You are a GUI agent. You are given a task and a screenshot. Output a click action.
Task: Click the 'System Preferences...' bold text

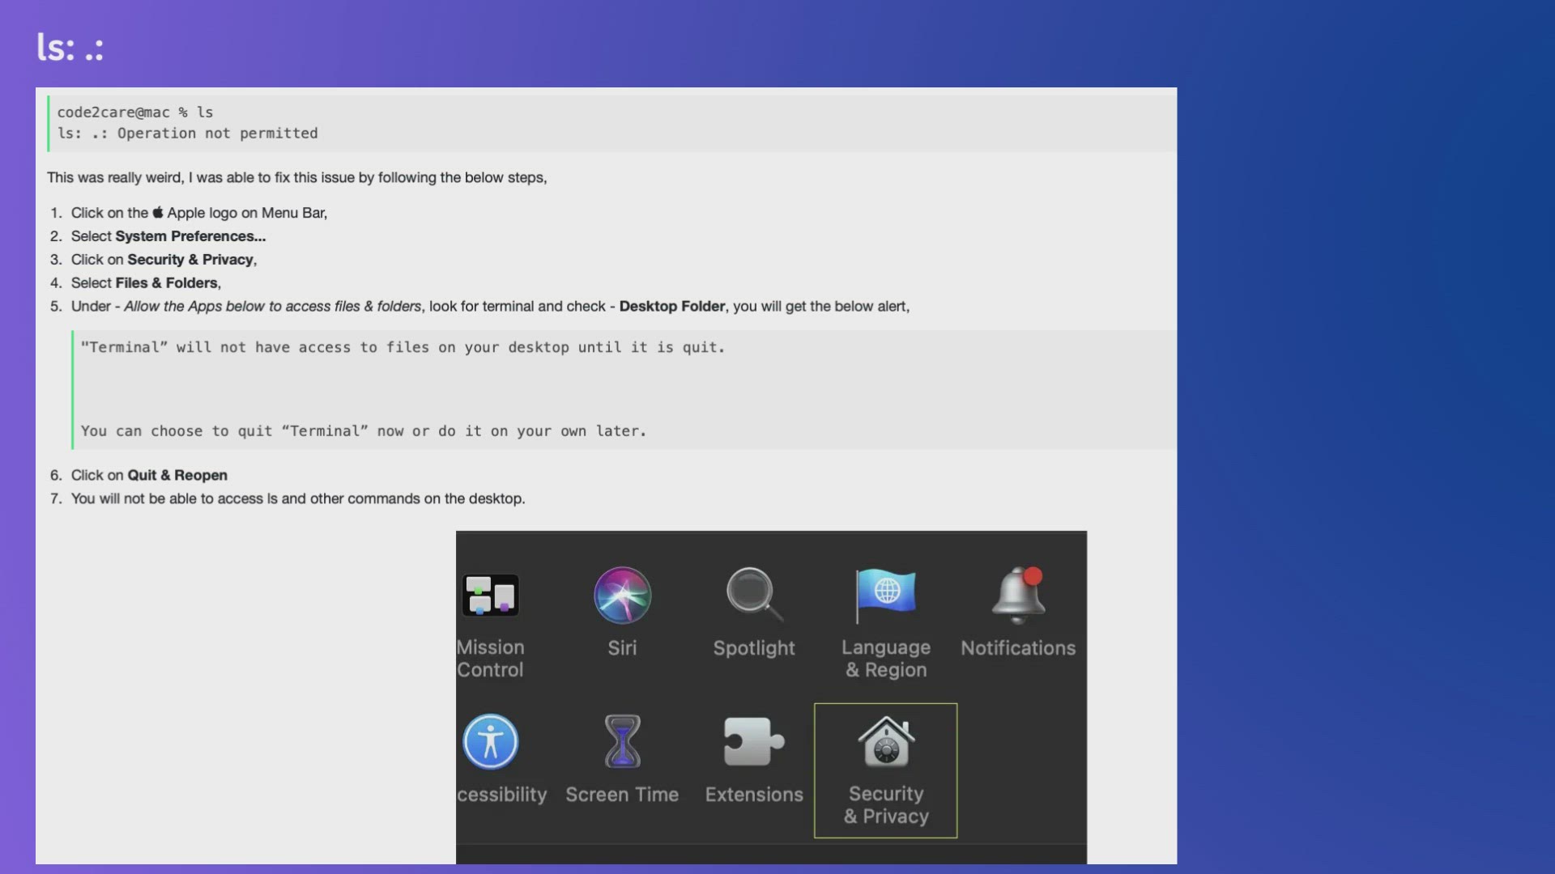[x=190, y=236]
